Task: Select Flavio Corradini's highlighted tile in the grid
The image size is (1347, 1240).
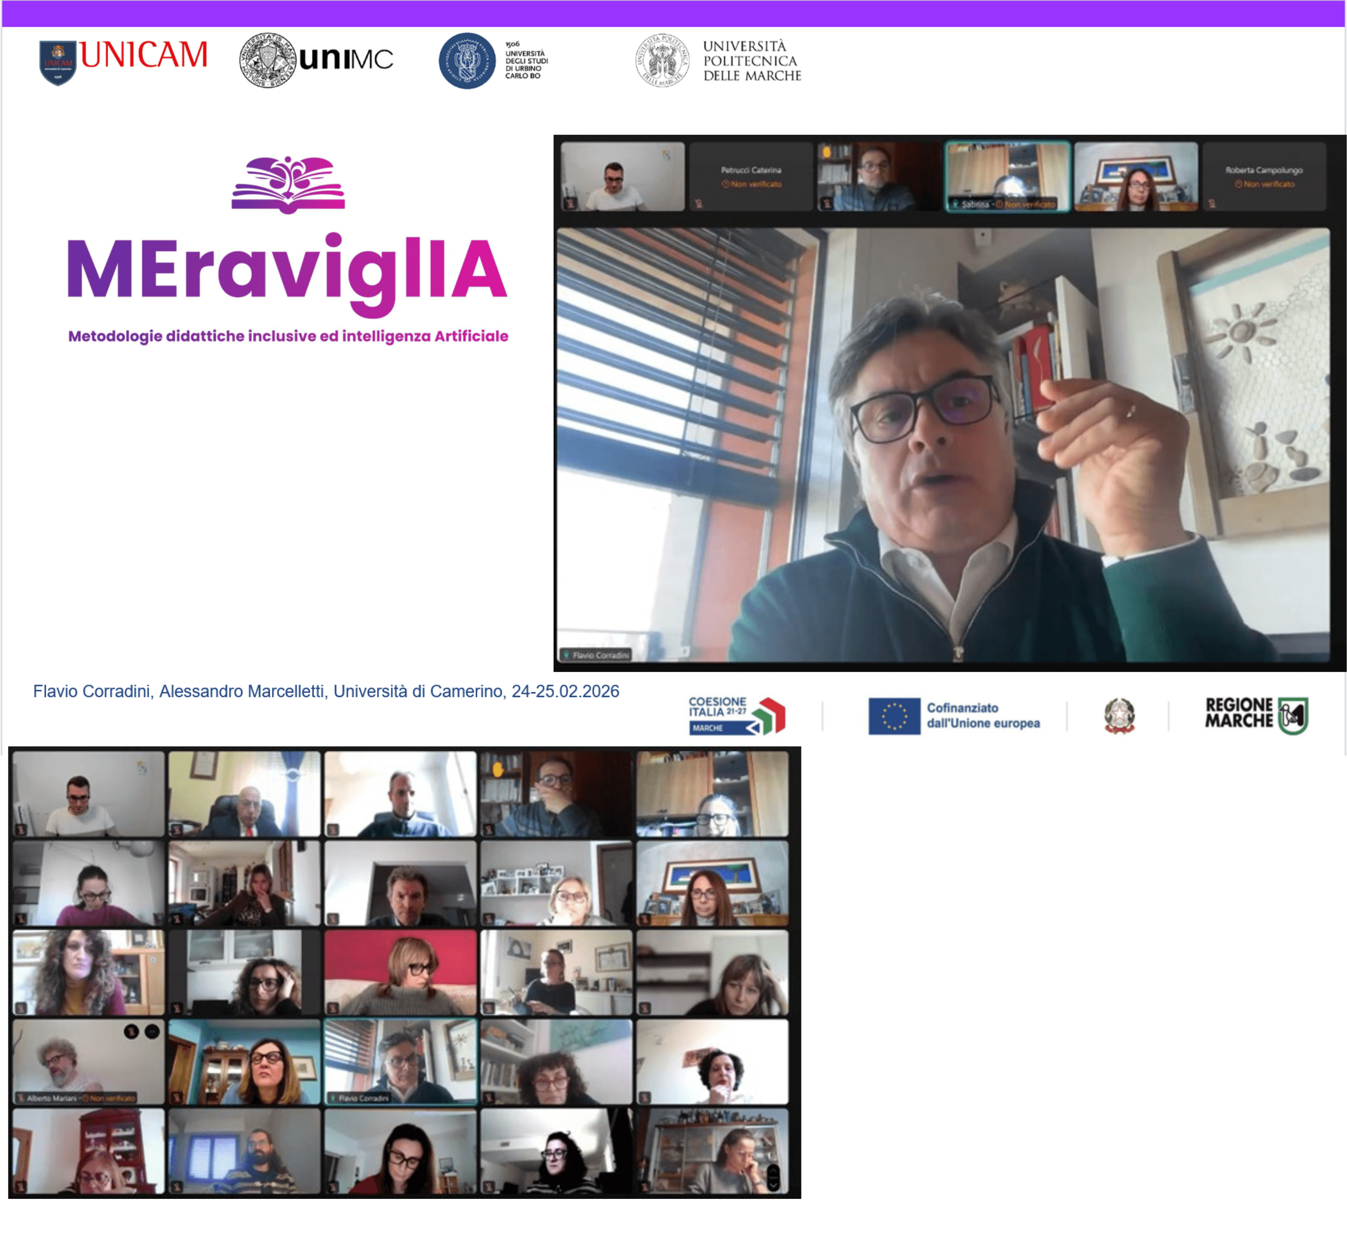Action: pos(401,1062)
